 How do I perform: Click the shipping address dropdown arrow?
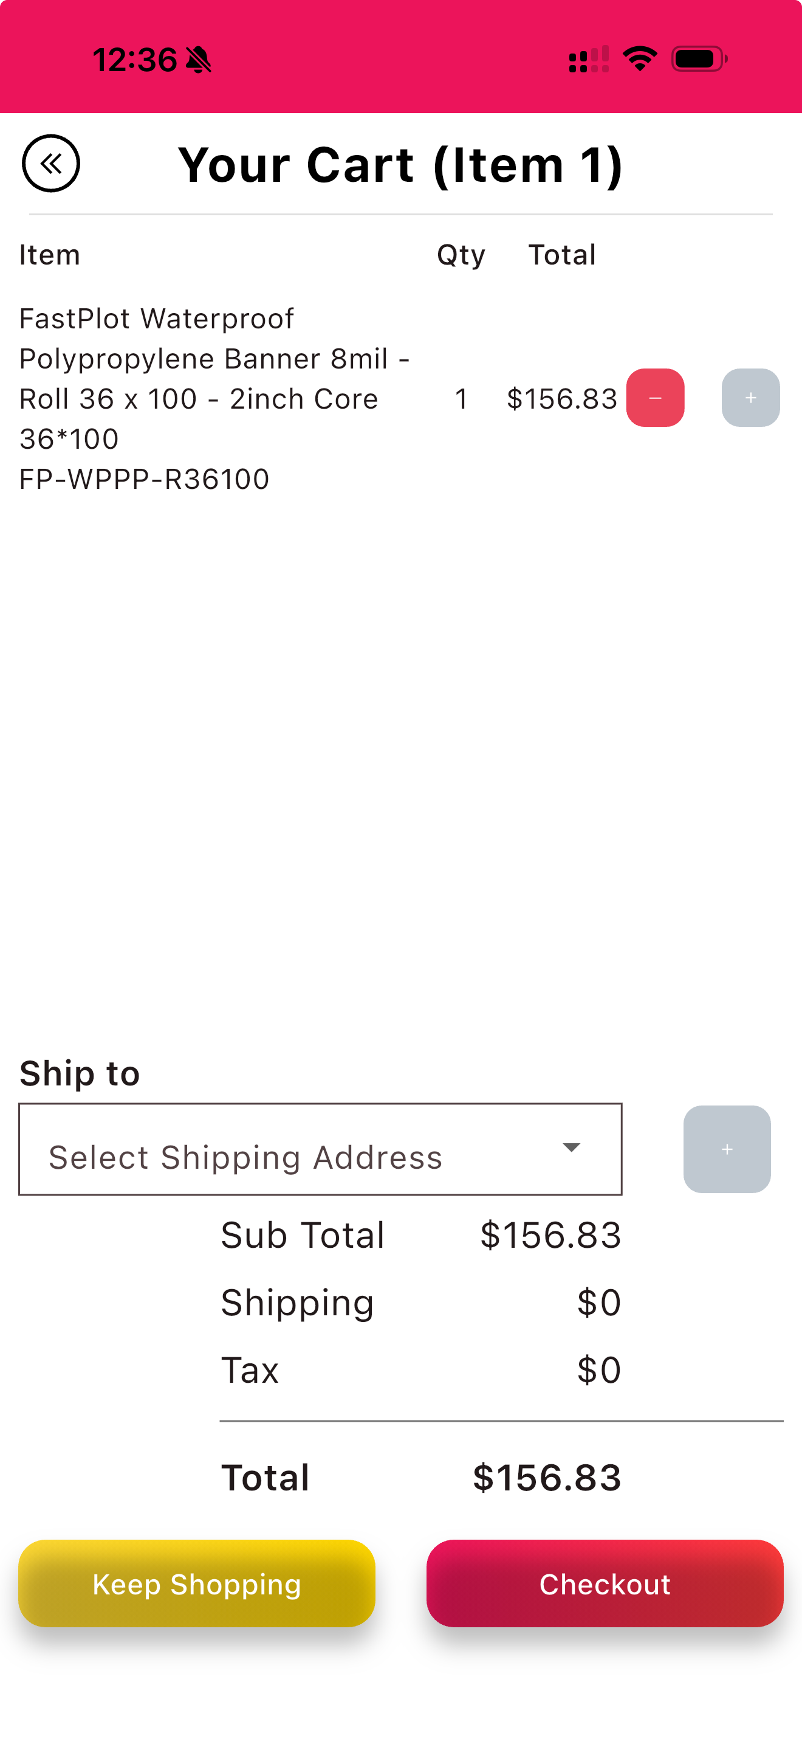tap(571, 1147)
